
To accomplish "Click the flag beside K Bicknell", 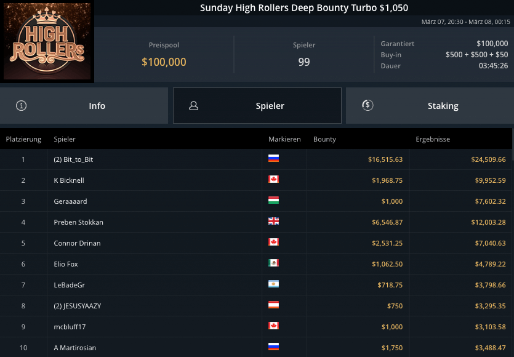I will [x=274, y=179].
